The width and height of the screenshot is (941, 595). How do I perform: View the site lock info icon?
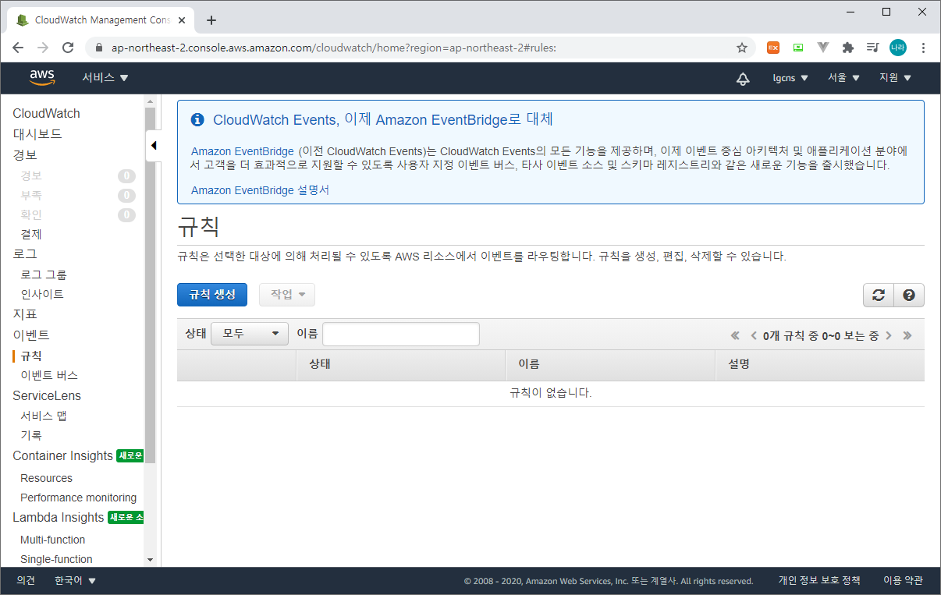pyautogui.click(x=99, y=48)
